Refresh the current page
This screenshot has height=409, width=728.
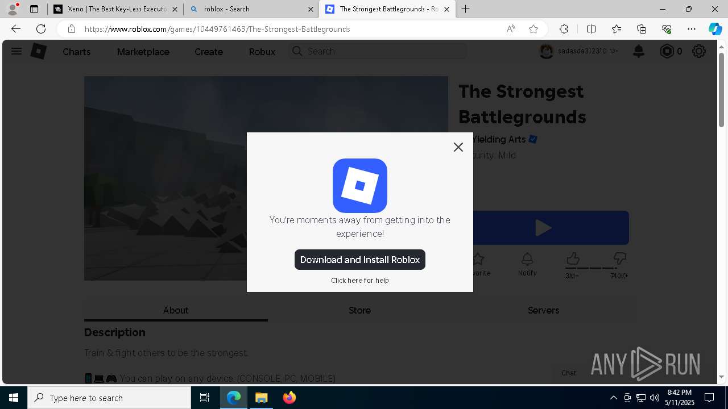pos(41,29)
